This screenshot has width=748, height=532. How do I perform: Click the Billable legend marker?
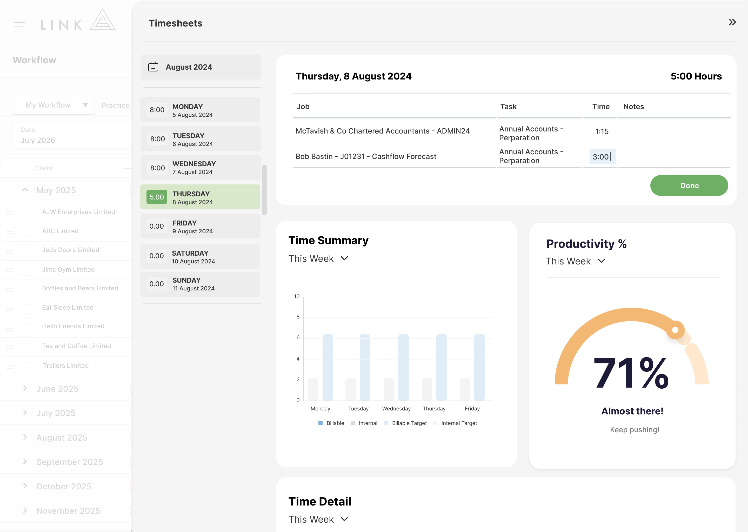tap(320, 423)
